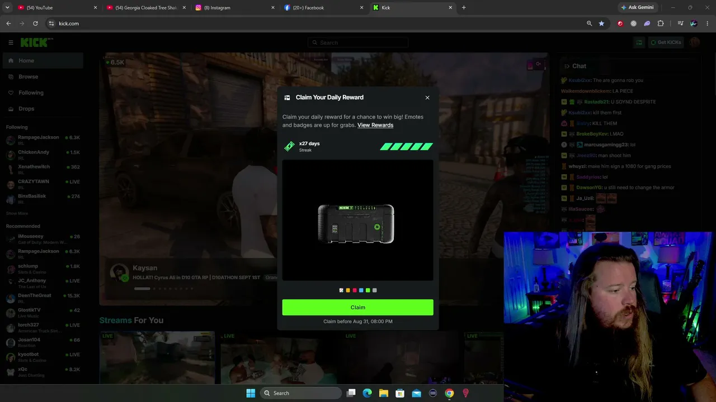Viewport: 716px width, 402px height.
Task: Reload the Kick page
Action: 35,23
